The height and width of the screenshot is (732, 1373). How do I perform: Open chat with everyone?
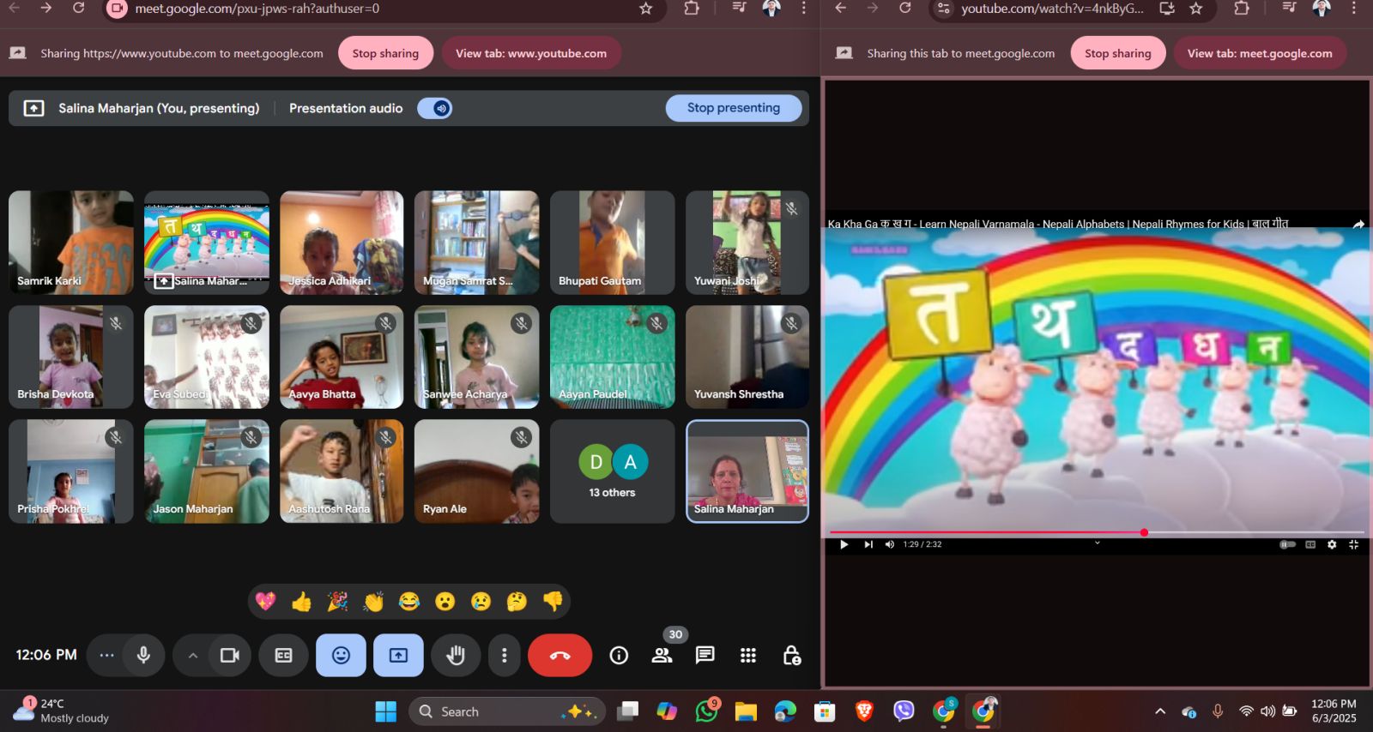coord(705,656)
